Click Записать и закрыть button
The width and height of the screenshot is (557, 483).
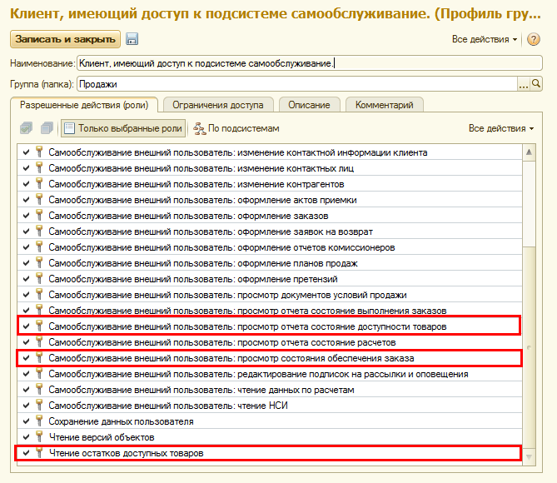coord(65,39)
